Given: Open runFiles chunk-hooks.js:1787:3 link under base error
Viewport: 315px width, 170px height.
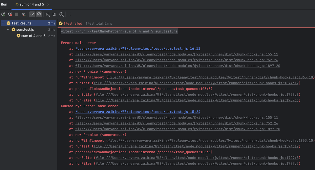Looking at the screenshot, I should (197, 164).
